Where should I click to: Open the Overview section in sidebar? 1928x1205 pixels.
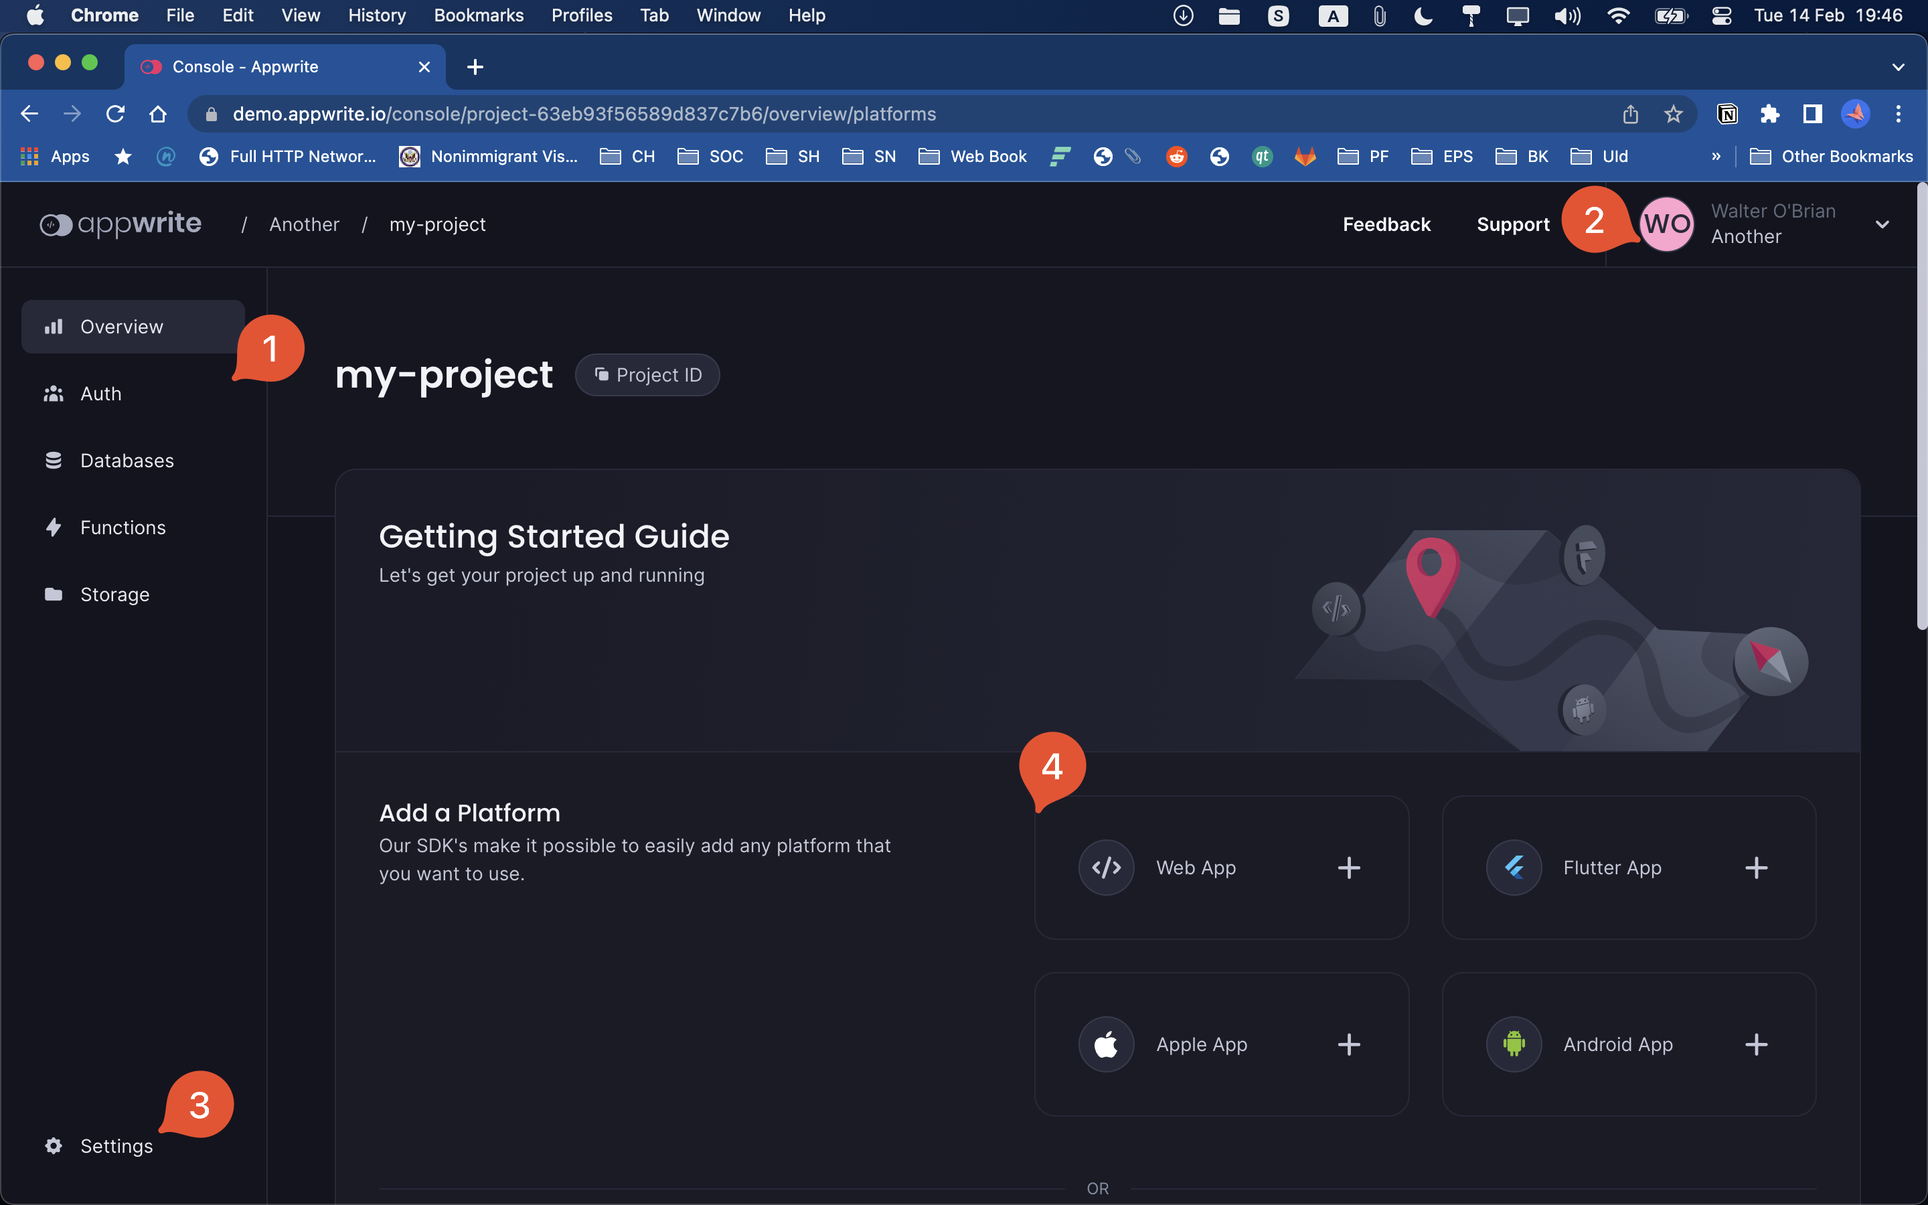coord(133,327)
